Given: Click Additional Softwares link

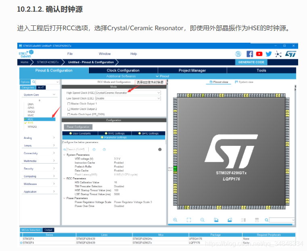Looking at the screenshot, I should [121, 76].
